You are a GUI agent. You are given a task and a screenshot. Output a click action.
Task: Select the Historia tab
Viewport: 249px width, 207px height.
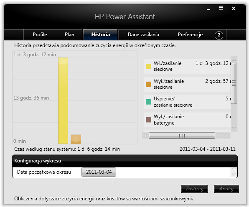tap(100, 35)
